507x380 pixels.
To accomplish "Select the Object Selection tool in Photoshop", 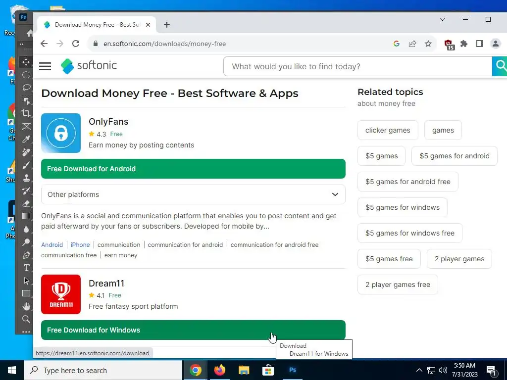I will pyautogui.click(x=26, y=100).
